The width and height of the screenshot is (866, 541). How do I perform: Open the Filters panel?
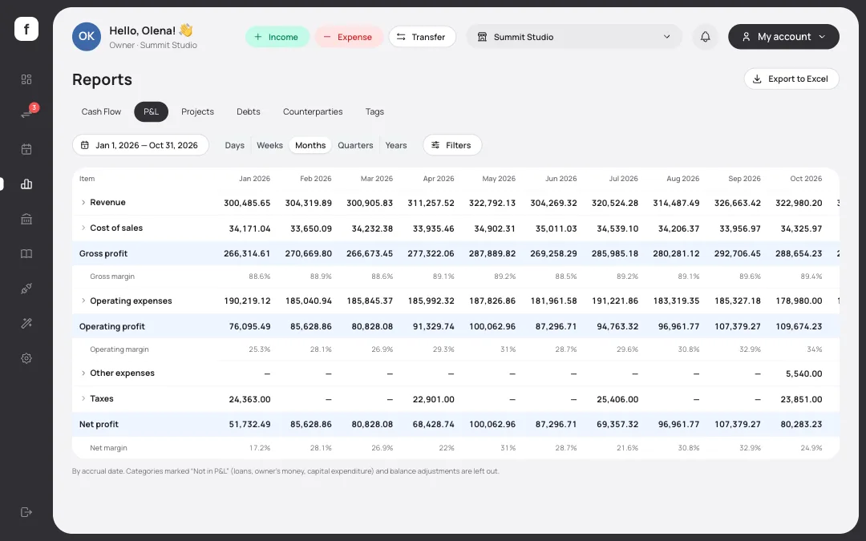coord(452,145)
